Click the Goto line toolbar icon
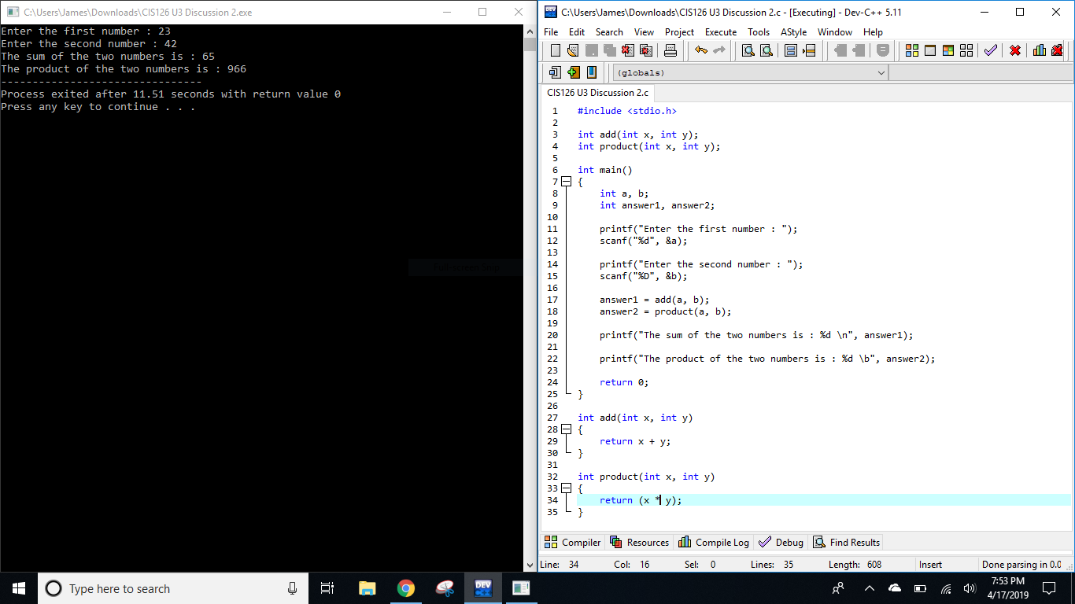Screen dimensions: 1075x604 809,50
